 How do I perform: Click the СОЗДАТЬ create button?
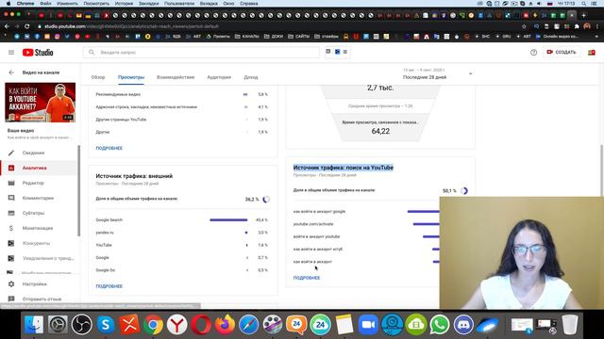pos(562,52)
